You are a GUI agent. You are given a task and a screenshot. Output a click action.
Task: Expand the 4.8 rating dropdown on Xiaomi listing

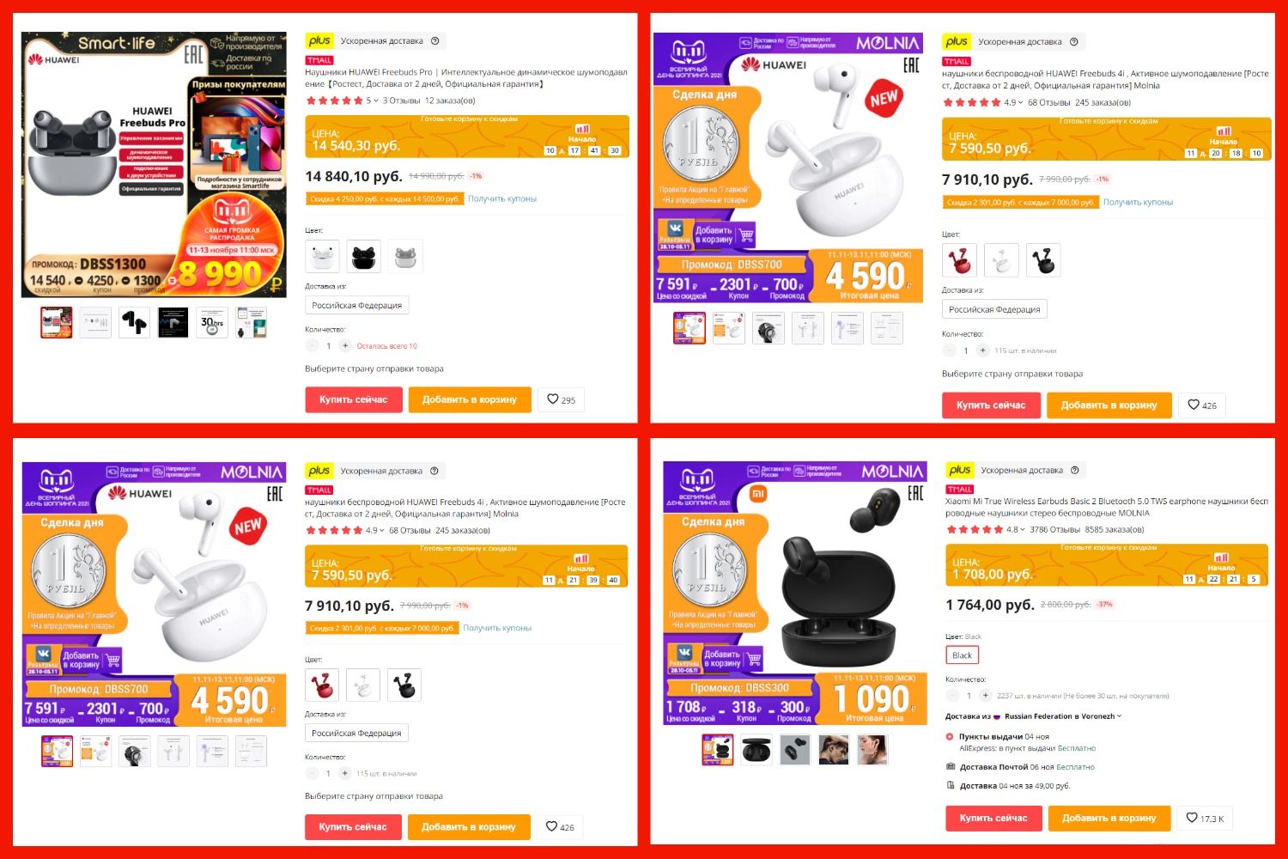1016,530
